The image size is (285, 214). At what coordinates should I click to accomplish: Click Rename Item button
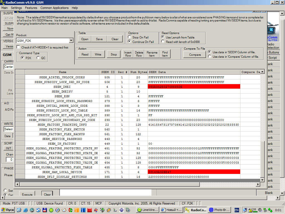pos(152,54)
